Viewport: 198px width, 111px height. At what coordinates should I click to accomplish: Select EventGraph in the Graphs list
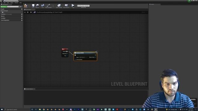click(x=5, y=11)
